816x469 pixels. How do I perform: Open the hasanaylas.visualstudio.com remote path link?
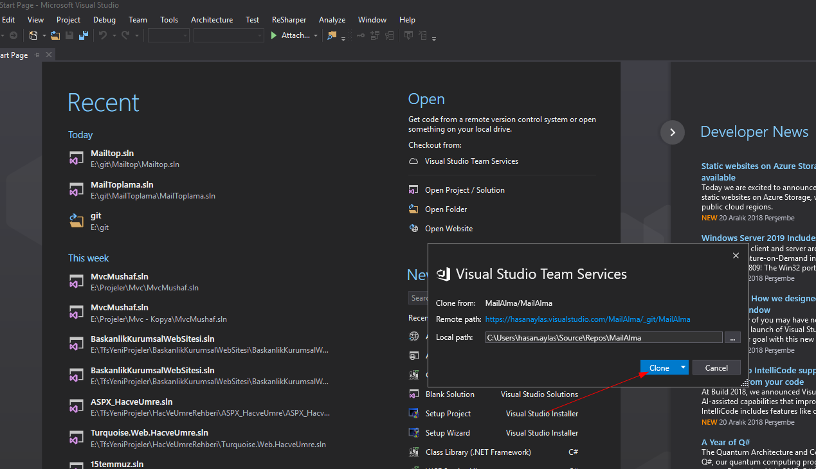point(588,319)
